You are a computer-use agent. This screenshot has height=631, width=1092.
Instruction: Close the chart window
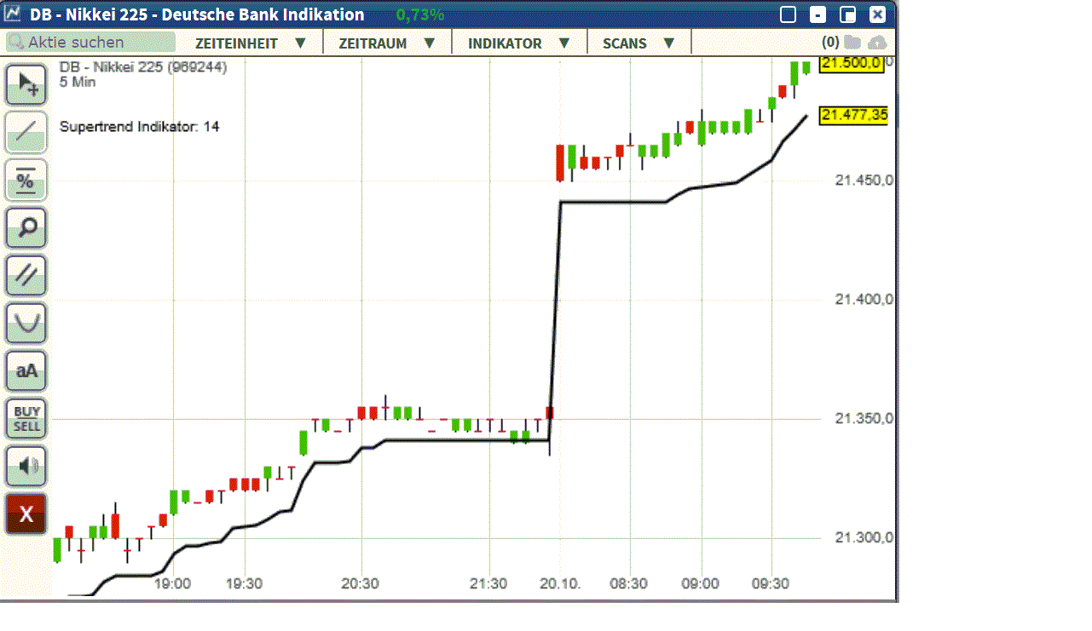[x=877, y=14]
